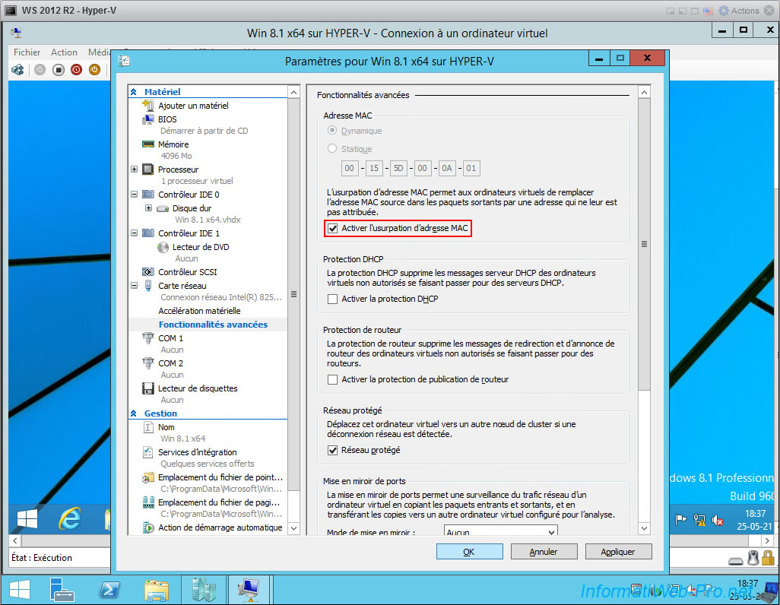Select the BIOS monitor icon
The height and width of the screenshot is (605, 780).
(x=147, y=119)
